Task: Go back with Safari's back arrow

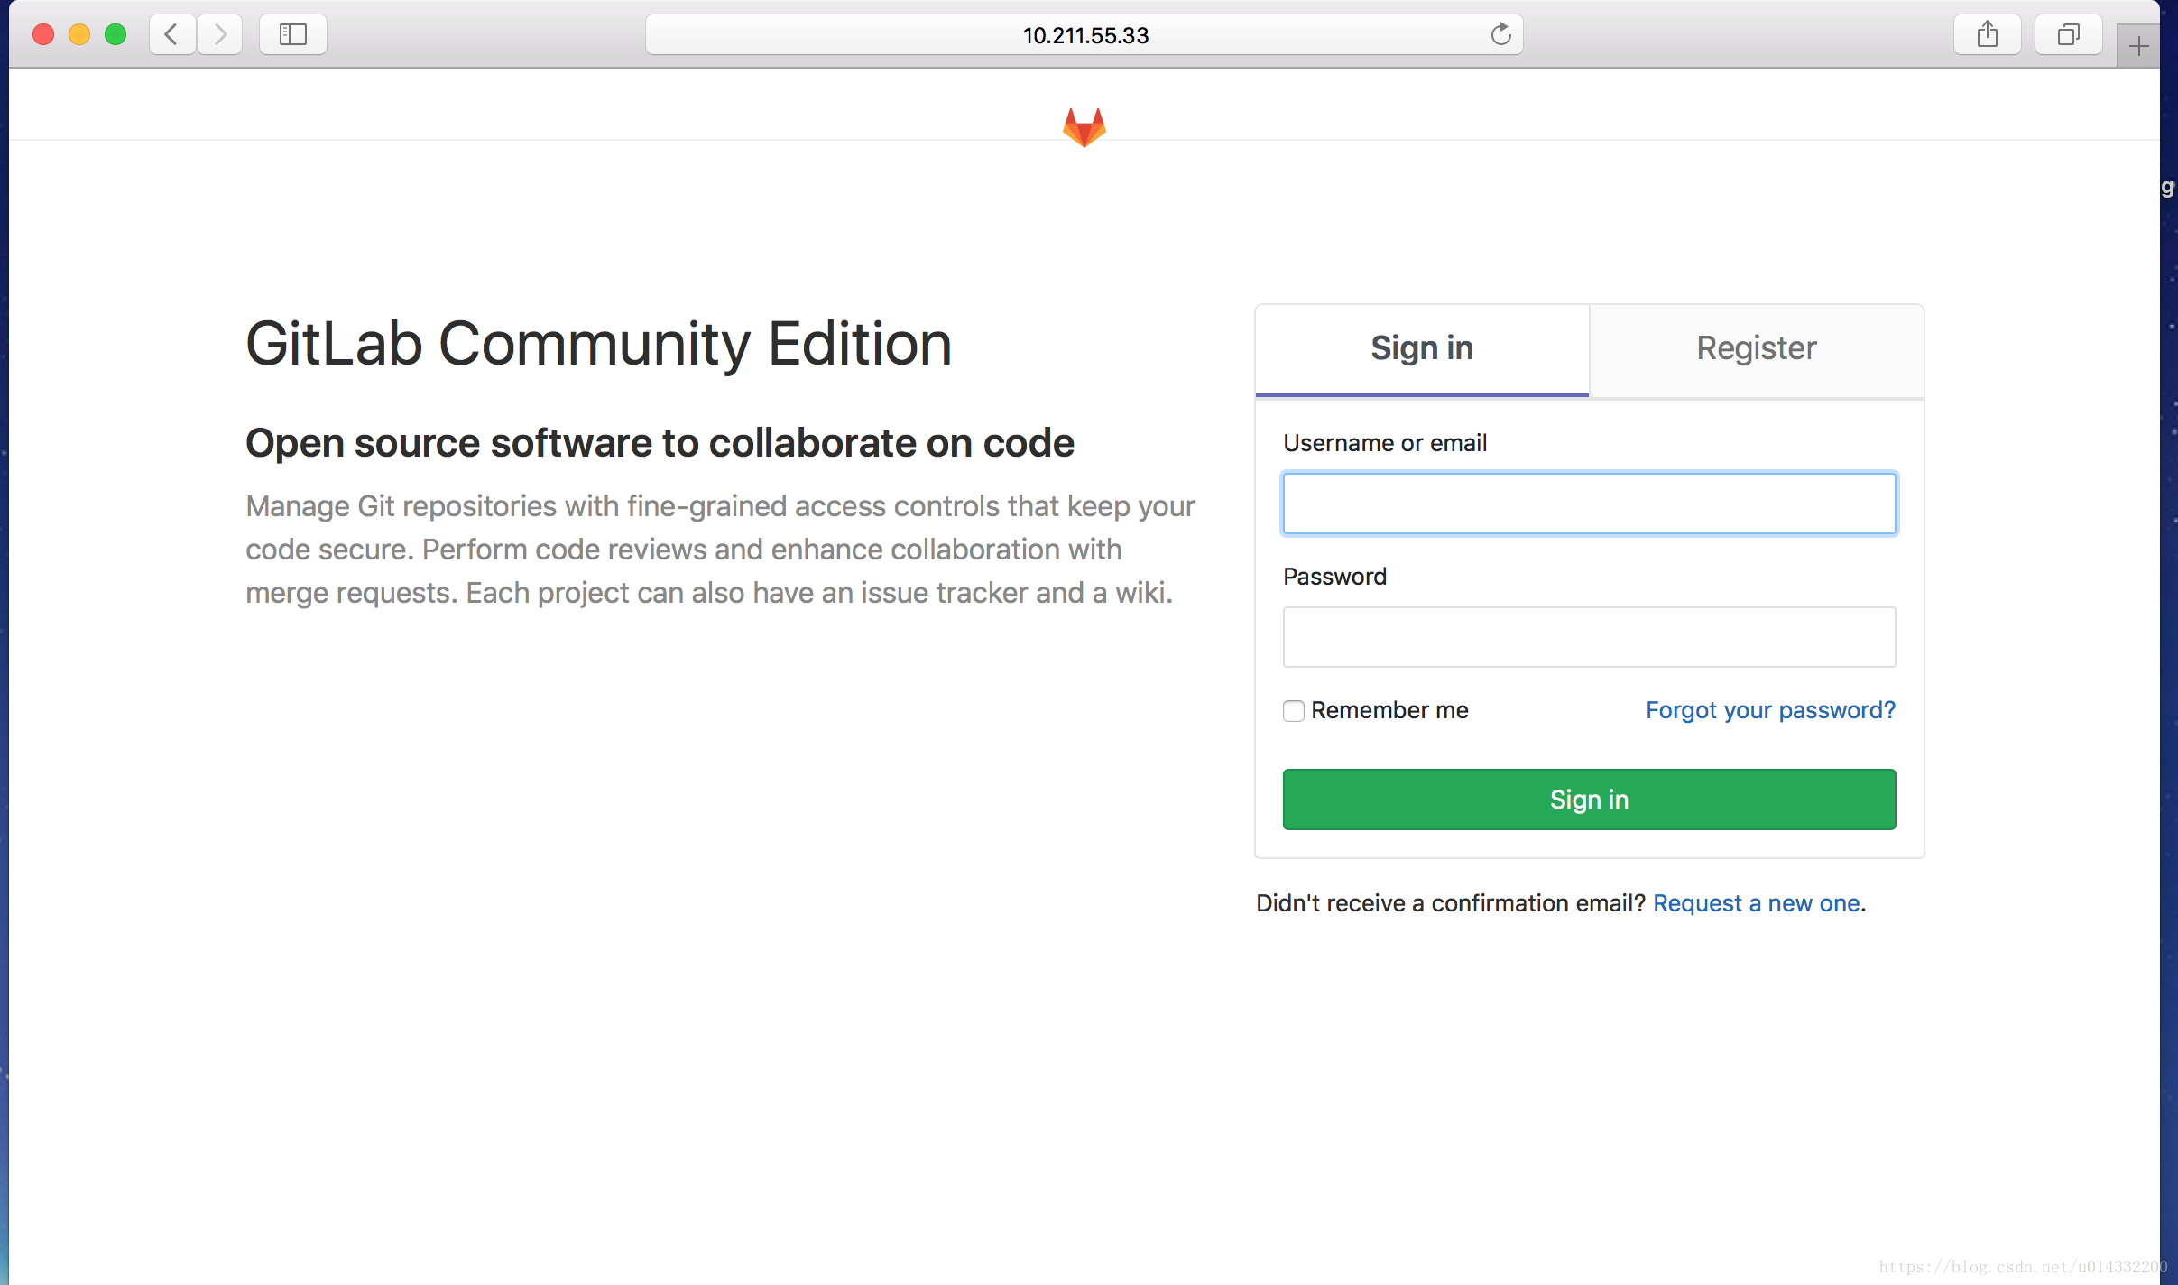Action: [171, 35]
